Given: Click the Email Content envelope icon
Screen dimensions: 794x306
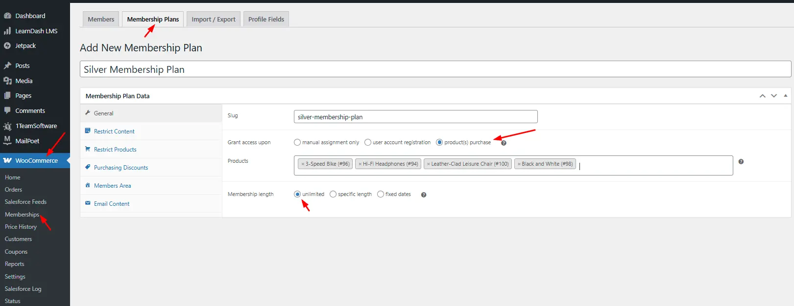Looking at the screenshot, I should [88, 203].
